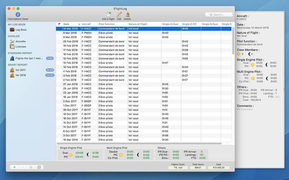Viewport: 289px width, 180px height.
Task: Click the Pilot function column header
Action: 113,24
